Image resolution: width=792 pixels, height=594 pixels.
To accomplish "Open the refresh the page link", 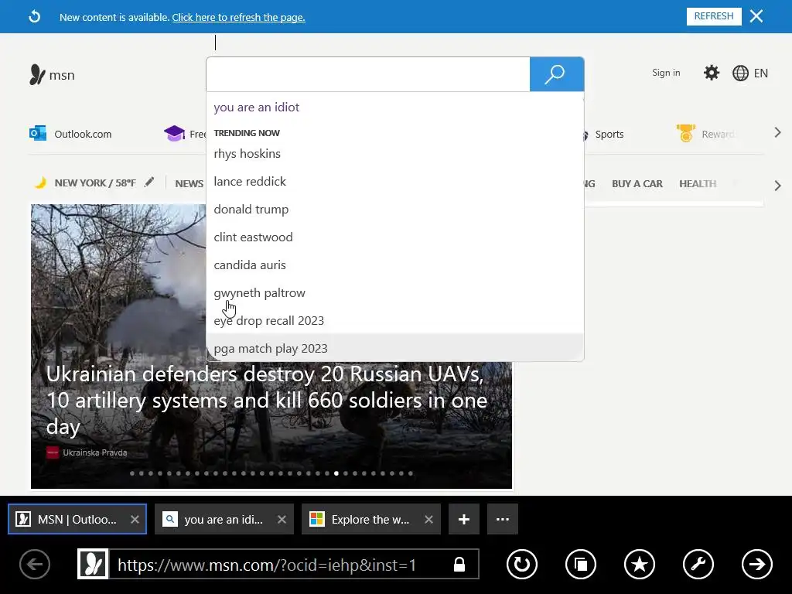I will point(238,17).
